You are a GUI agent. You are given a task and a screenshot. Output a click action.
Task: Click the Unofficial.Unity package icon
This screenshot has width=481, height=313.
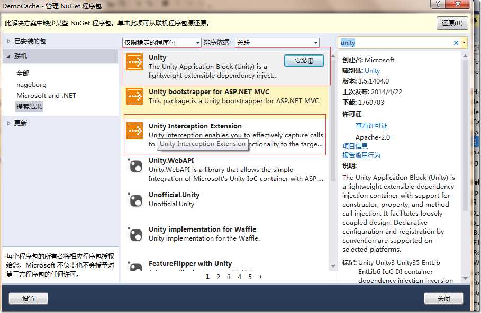135,200
